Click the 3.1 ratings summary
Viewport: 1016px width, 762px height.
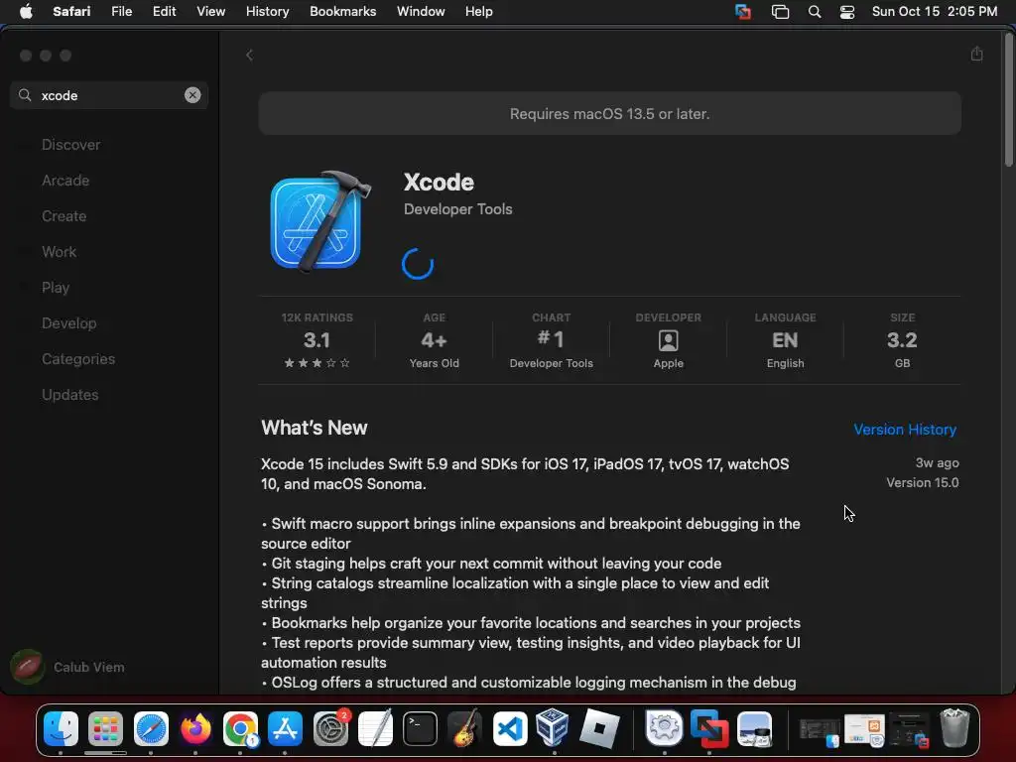[x=317, y=340]
